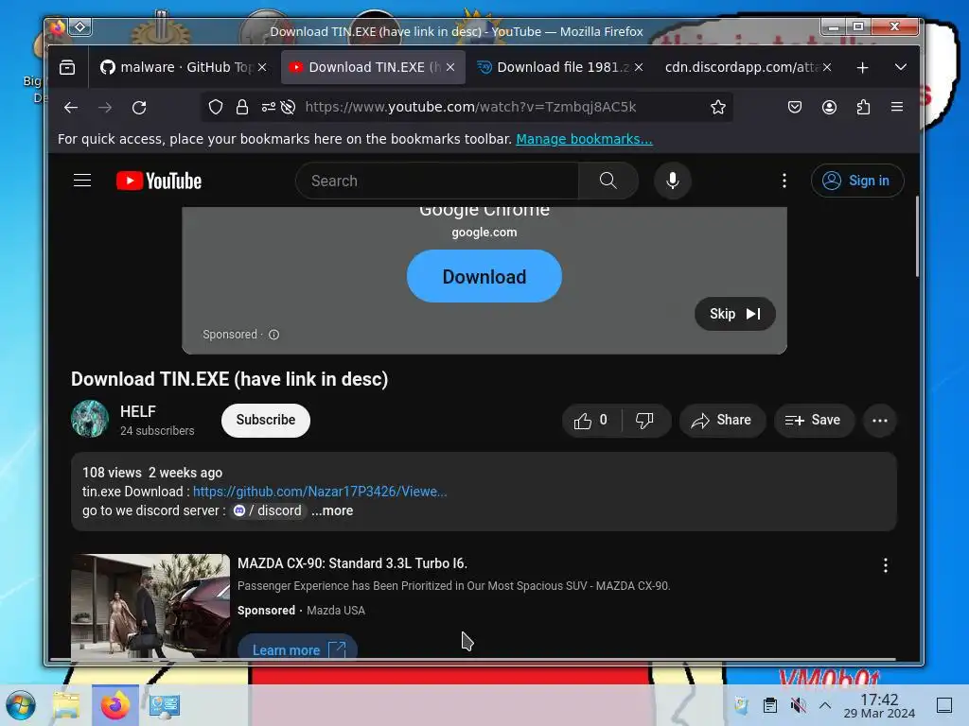Open the Firefox application menu
Screen dimensions: 969x726
[897, 107]
